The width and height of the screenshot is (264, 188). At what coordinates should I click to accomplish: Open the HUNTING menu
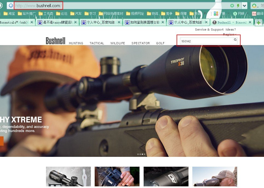(x=76, y=43)
